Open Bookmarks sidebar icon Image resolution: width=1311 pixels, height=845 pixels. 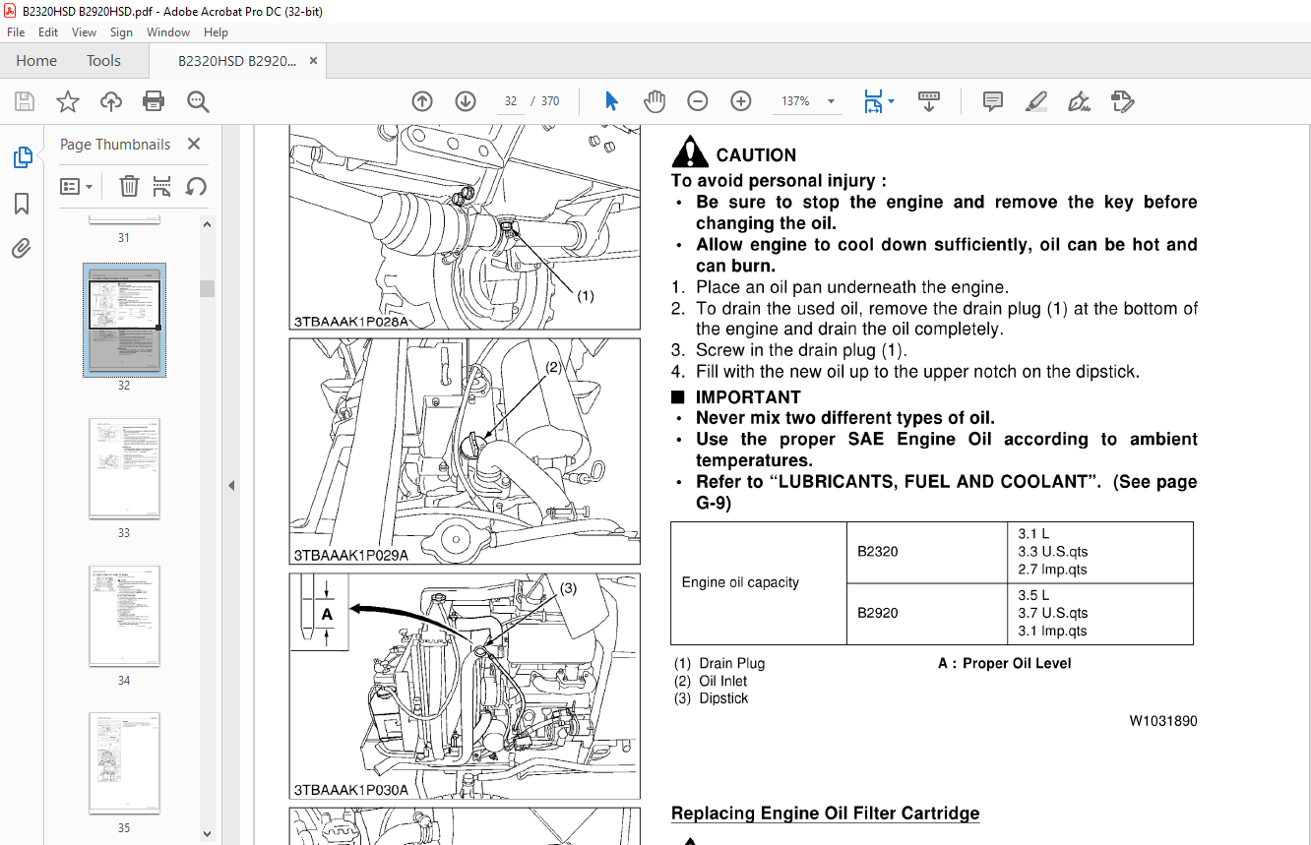tap(22, 204)
